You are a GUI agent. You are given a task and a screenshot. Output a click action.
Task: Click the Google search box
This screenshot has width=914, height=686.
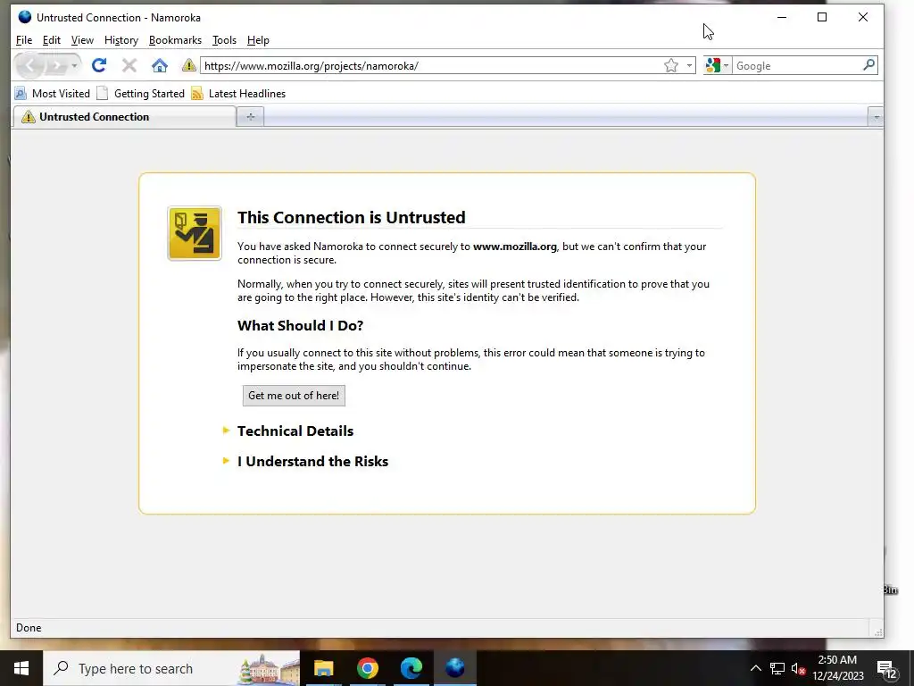pos(797,66)
